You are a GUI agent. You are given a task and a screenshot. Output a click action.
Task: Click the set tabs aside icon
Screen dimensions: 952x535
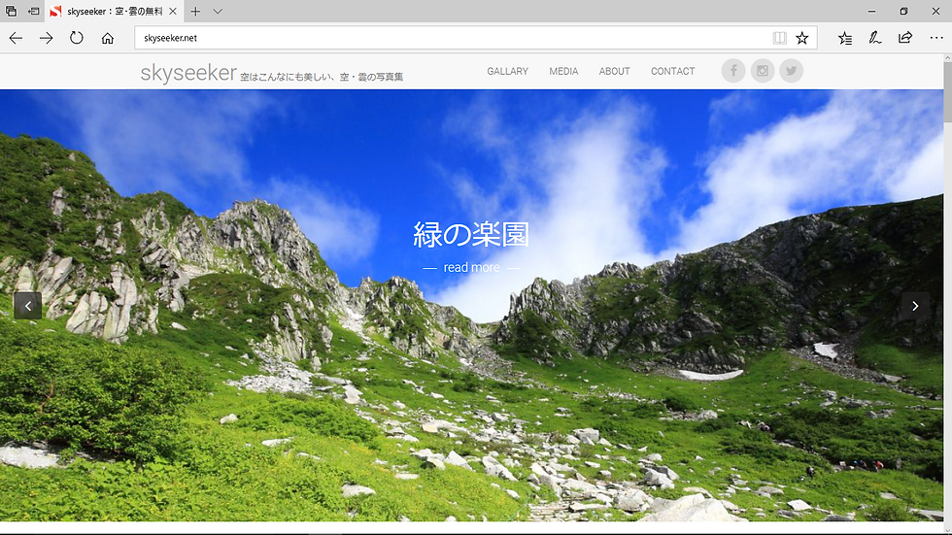click(x=34, y=11)
